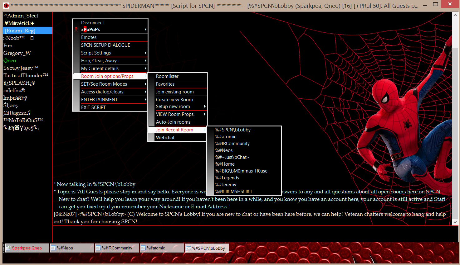
Task: Select highlighted user -[Eniam_Reg]-
Action: click(27, 31)
